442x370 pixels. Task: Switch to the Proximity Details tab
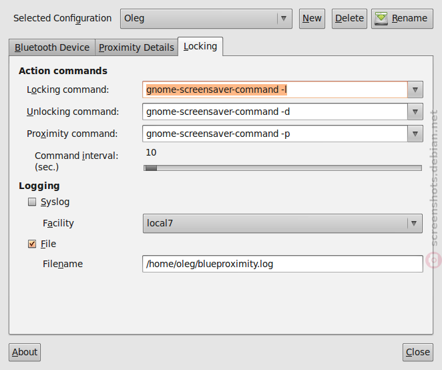136,47
